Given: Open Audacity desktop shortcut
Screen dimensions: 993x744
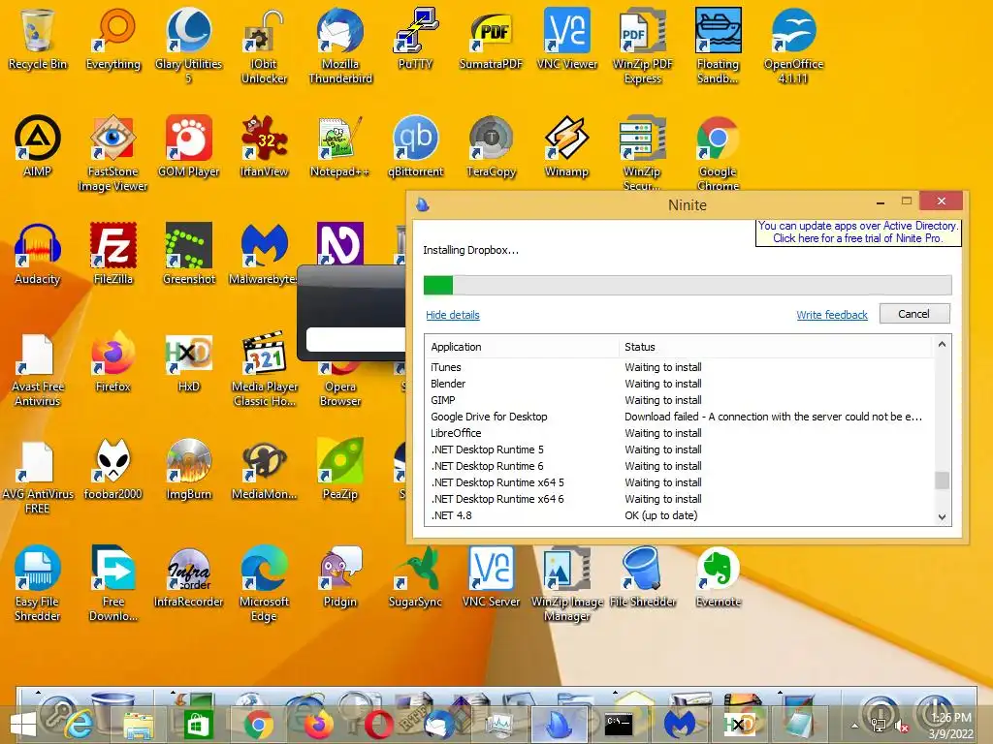Looking at the screenshot, I should (x=38, y=253).
